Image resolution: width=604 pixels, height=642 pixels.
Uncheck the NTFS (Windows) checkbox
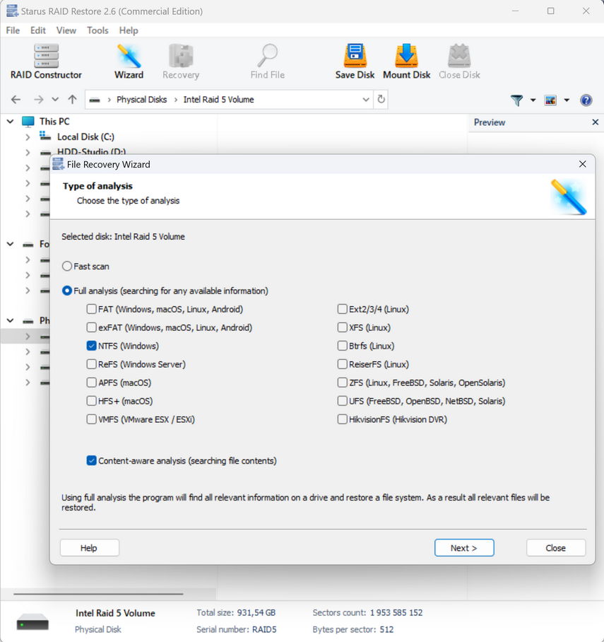coord(91,346)
